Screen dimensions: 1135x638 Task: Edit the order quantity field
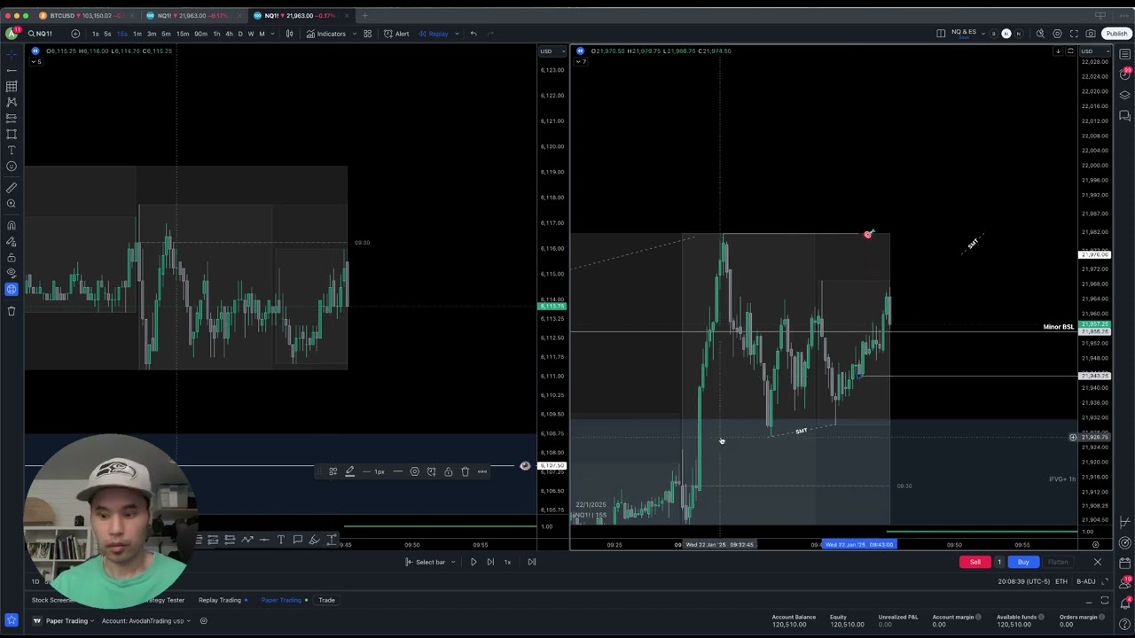pos(999,562)
